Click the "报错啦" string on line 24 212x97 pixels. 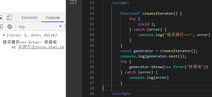[195, 67]
